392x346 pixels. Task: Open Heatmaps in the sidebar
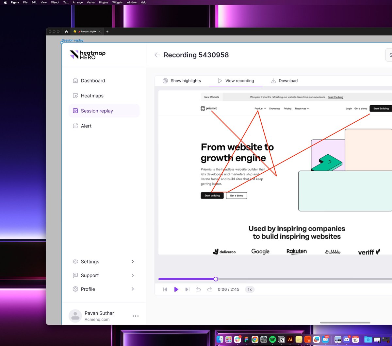pyautogui.click(x=104, y=95)
